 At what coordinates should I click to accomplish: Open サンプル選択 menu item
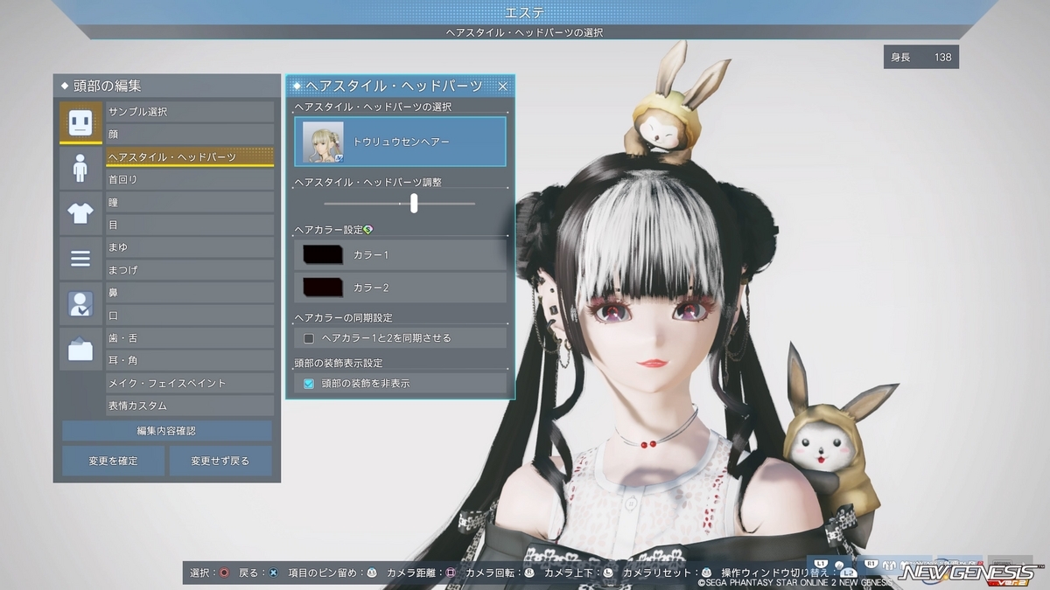coord(190,112)
